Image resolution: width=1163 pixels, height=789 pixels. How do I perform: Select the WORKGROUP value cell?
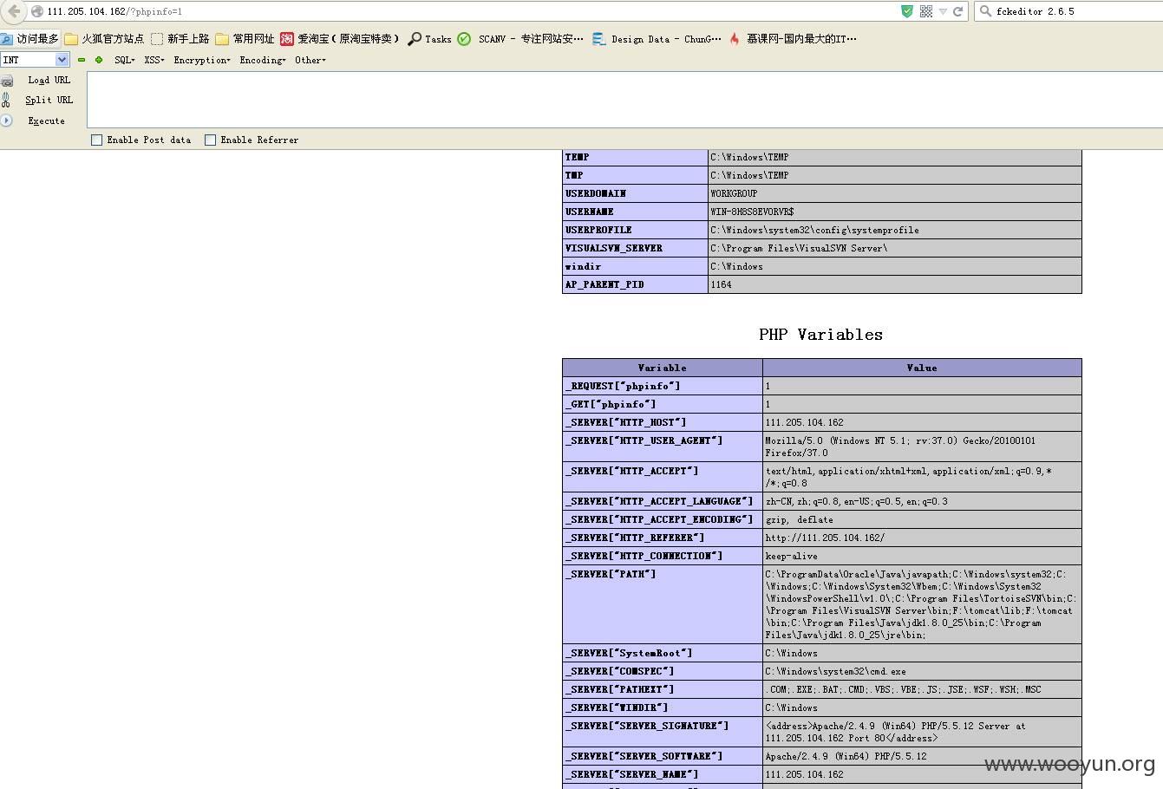pos(895,193)
